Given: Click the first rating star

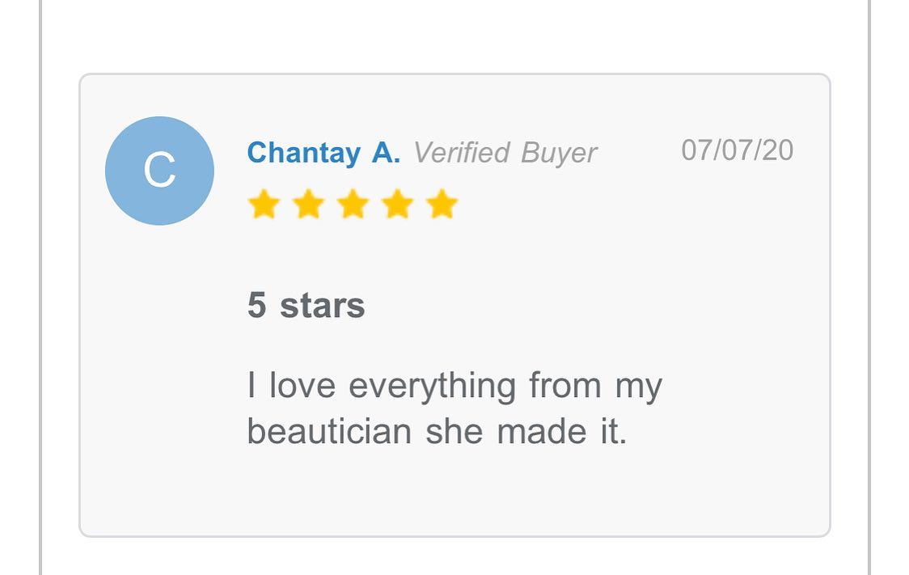Looking at the screenshot, I should (x=264, y=205).
